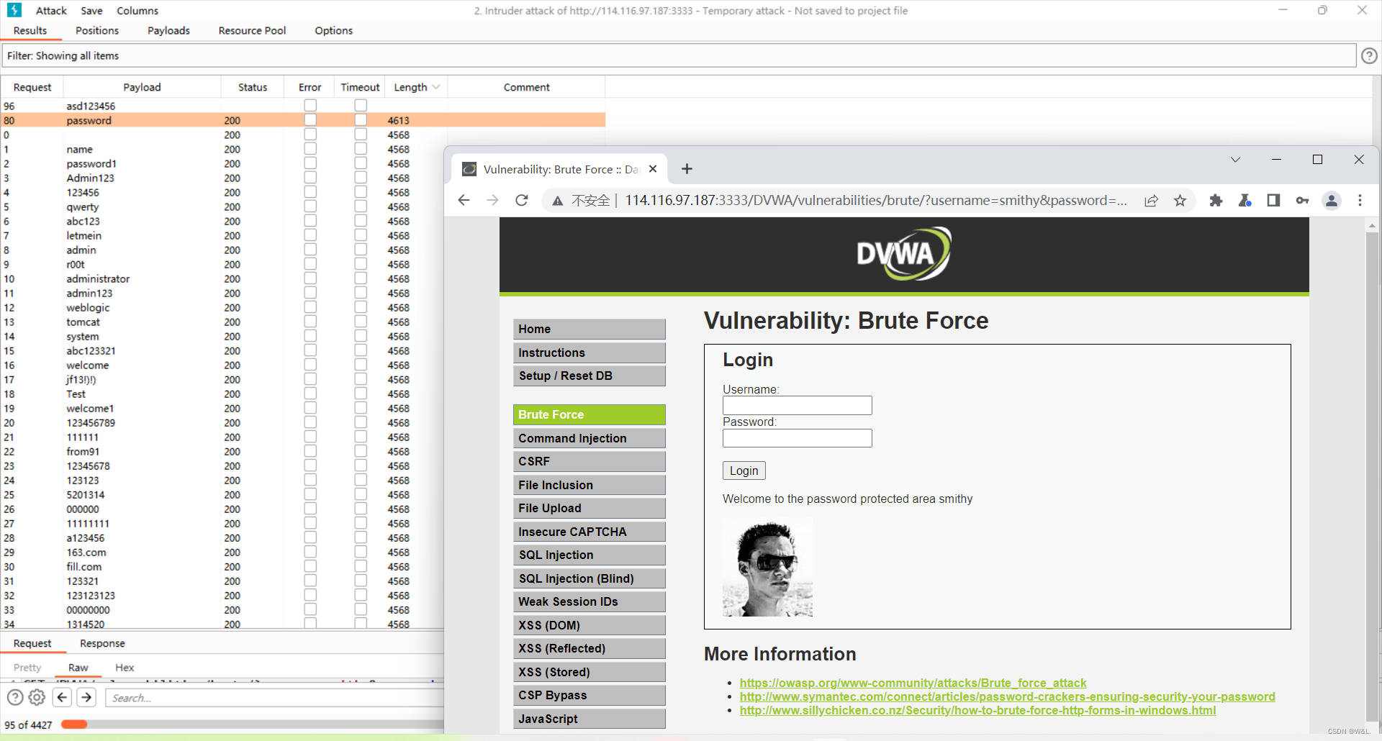The width and height of the screenshot is (1382, 741).
Task: Open the browser tab search chevron
Action: pos(1235,160)
